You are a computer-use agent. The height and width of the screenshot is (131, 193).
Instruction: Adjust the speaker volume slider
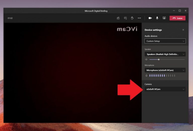[167, 59]
